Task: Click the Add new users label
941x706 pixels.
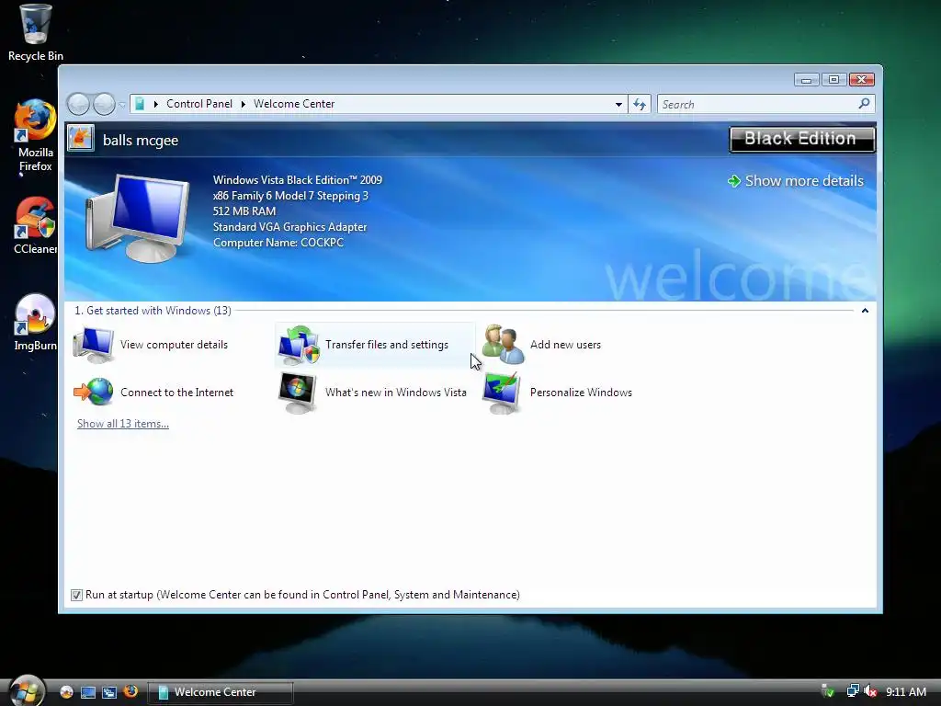Action: [565, 345]
